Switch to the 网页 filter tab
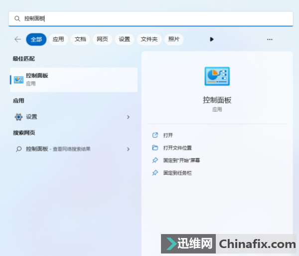The height and width of the screenshot is (256, 299). pos(102,39)
